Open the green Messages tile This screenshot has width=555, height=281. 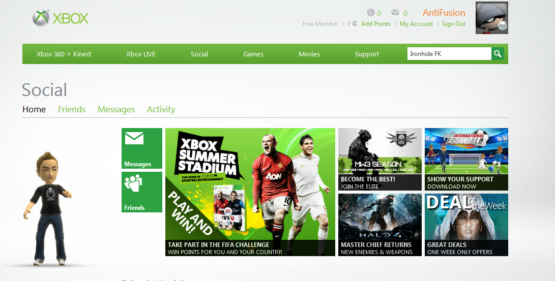142,148
